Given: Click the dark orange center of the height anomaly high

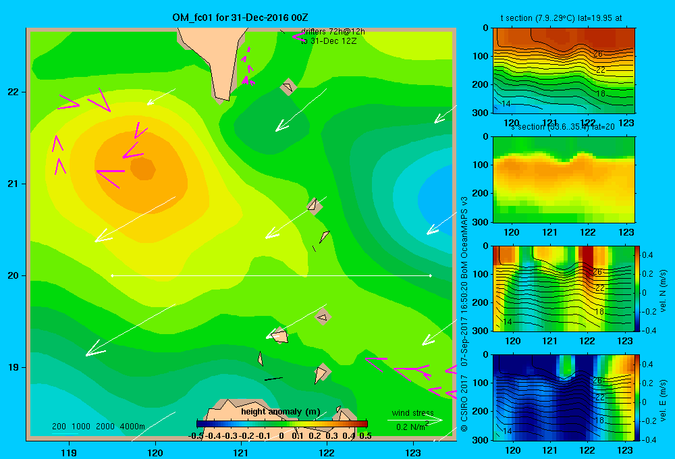Looking at the screenshot, I should tap(143, 168).
